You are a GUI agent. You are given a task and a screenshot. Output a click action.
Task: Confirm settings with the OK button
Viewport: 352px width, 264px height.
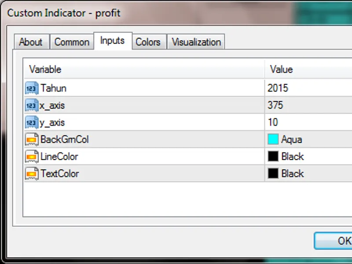tap(333, 241)
